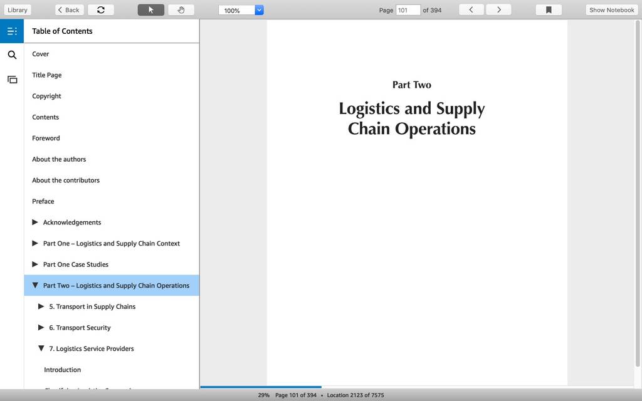
Task: Expand 6. Transport Security triangle
Action: pos(41,327)
